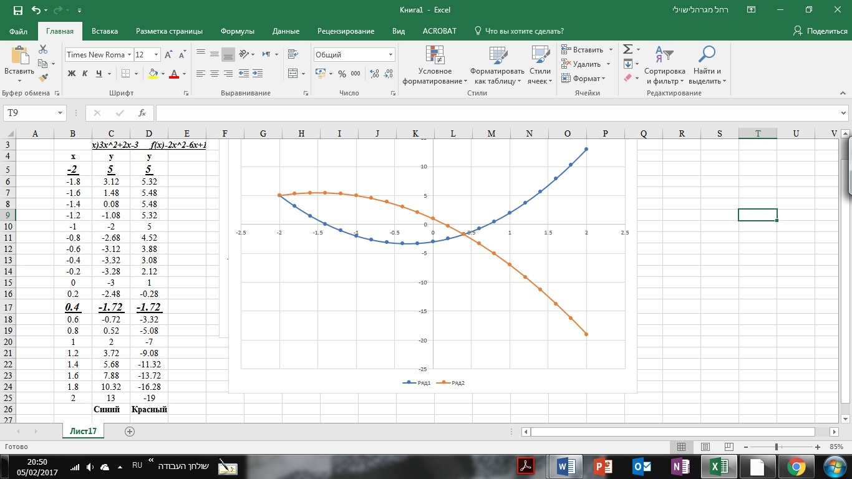Apply the yellow fill color
Image resolution: width=852 pixels, height=479 pixels.
[x=153, y=74]
